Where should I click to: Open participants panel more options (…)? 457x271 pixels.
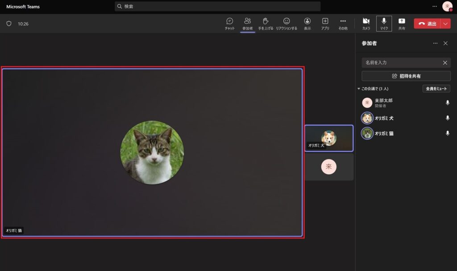tap(435, 43)
